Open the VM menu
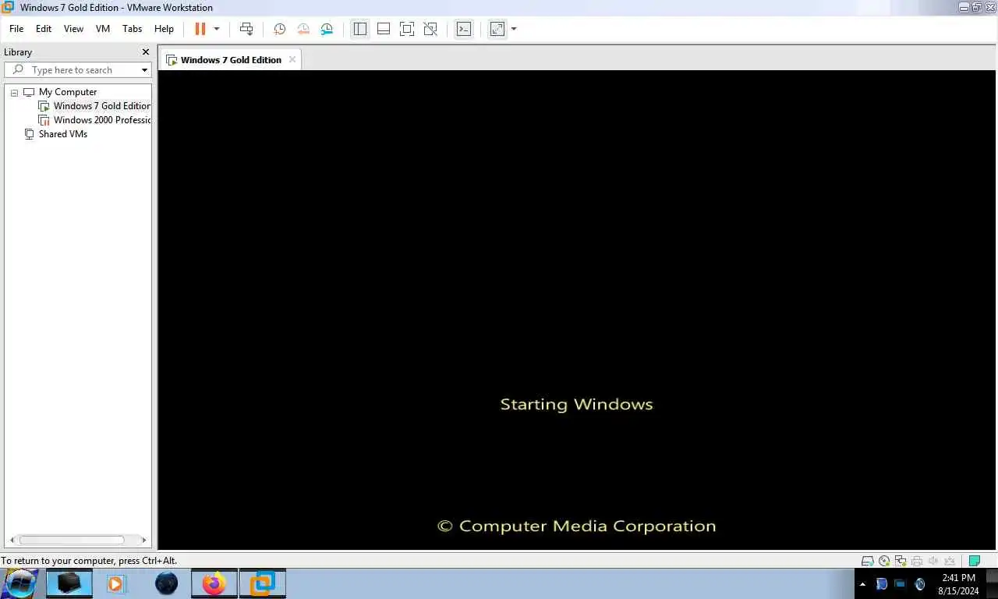 [x=103, y=29]
